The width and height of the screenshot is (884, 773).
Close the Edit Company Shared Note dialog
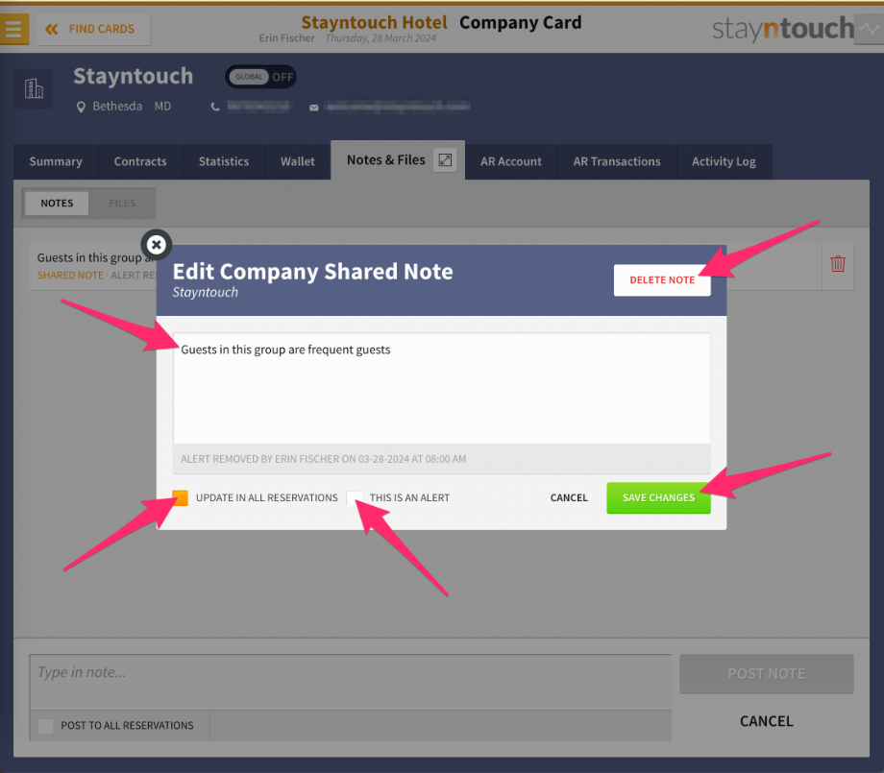157,245
